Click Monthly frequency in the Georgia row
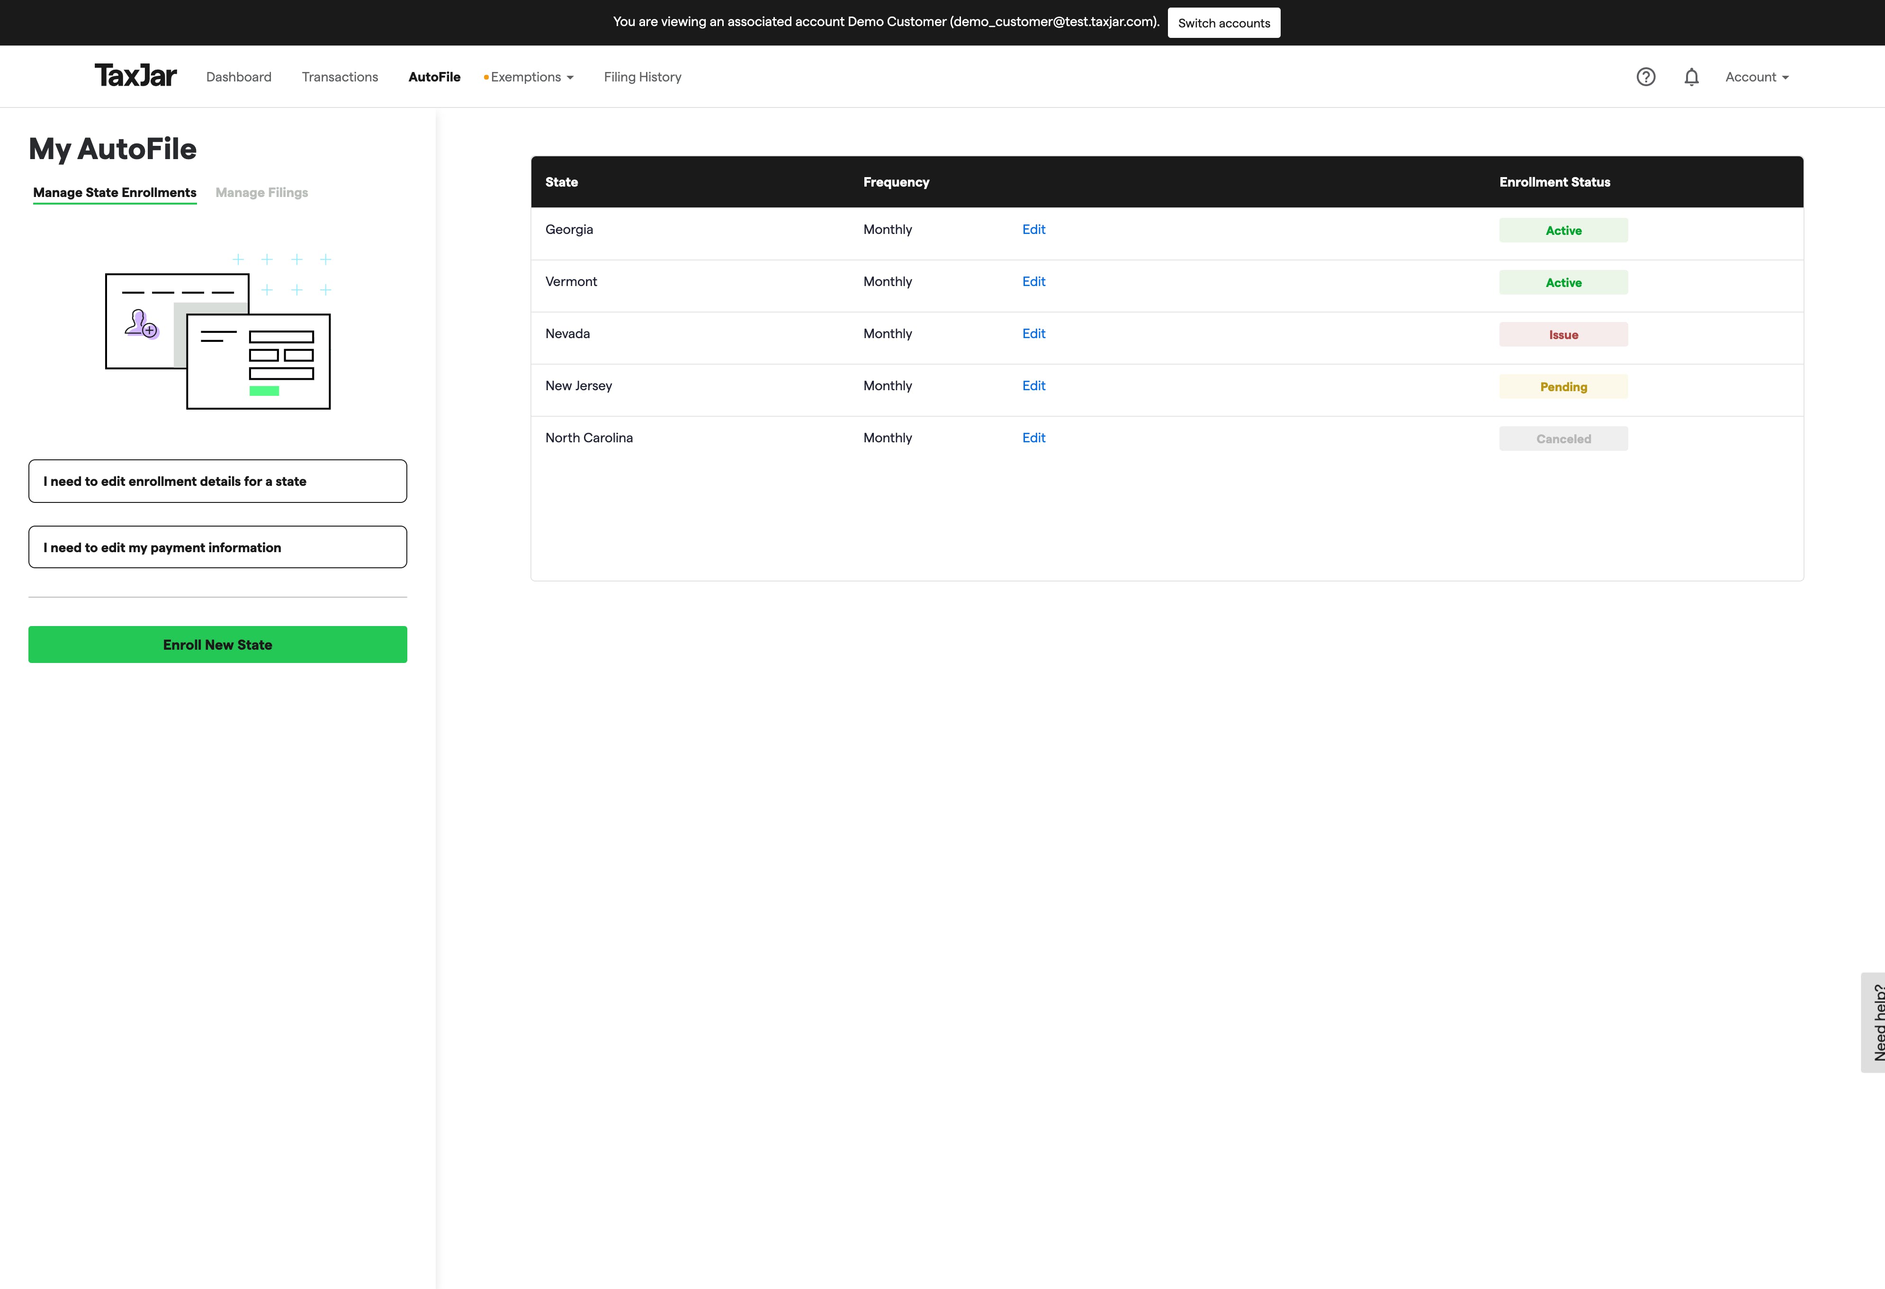The height and width of the screenshot is (1289, 1885). point(888,230)
